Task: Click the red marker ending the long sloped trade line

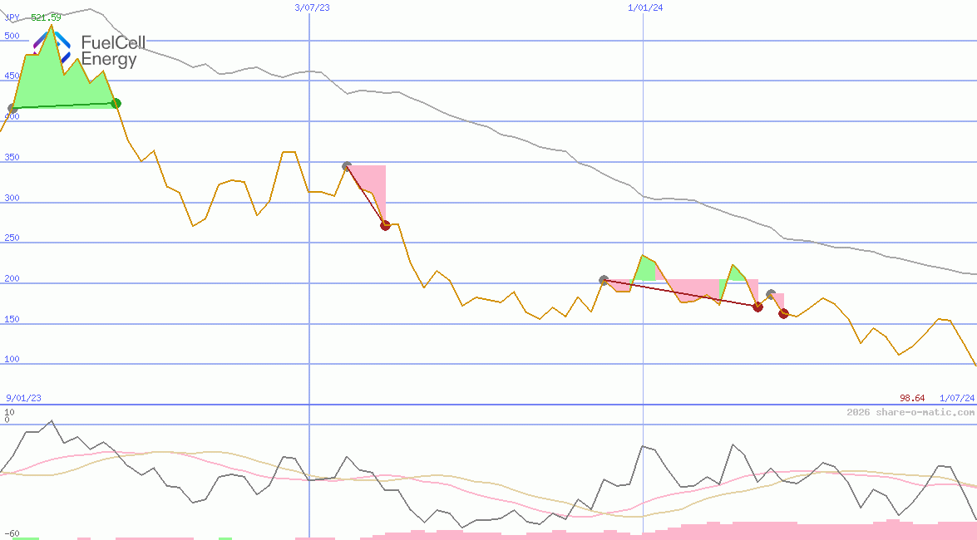Action: 757,307
